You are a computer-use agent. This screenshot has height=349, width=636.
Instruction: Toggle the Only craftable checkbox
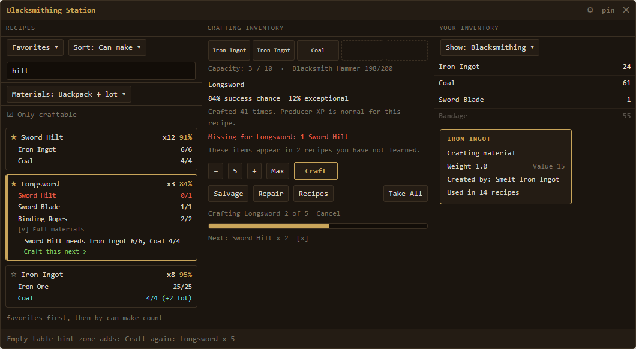[11, 115]
